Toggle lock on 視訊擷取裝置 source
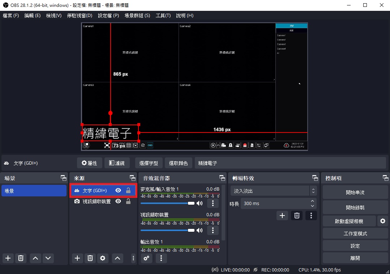This screenshot has width=390, height=274. [x=128, y=201]
